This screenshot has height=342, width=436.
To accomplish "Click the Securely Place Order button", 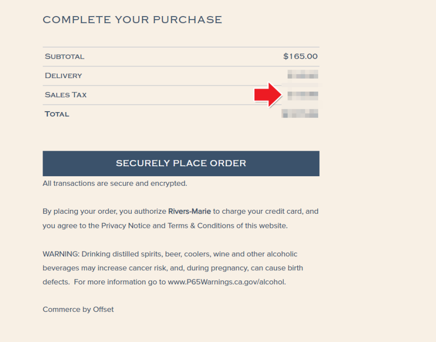I will point(181,163).
